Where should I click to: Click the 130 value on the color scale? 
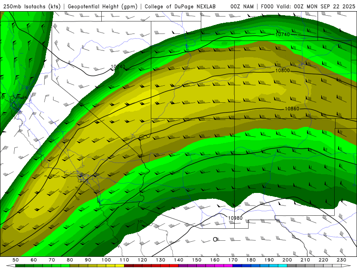pyautogui.click(x=161, y=260)
